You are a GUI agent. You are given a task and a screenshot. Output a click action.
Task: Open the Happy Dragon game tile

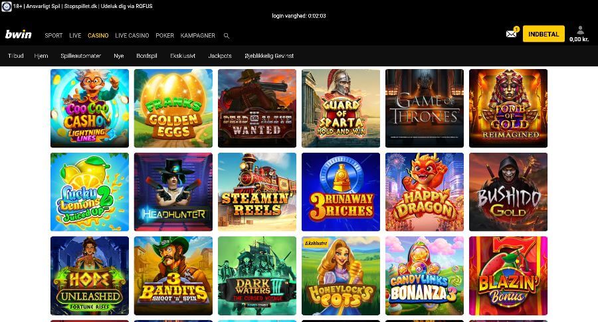425,192
